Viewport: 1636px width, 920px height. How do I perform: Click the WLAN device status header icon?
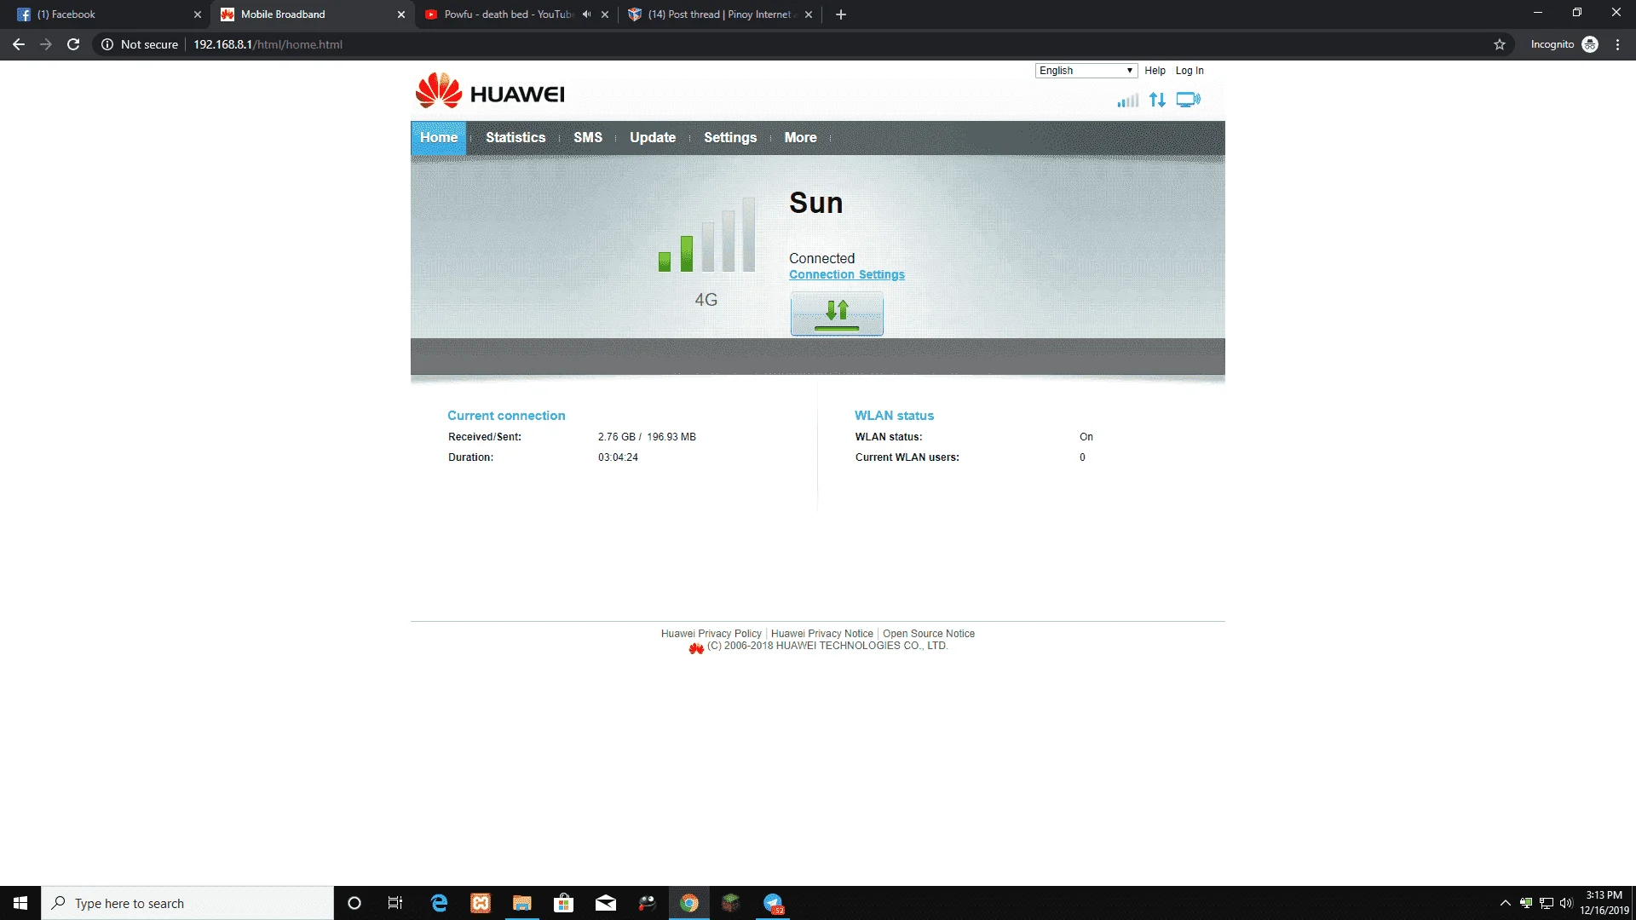point(1189,101)
